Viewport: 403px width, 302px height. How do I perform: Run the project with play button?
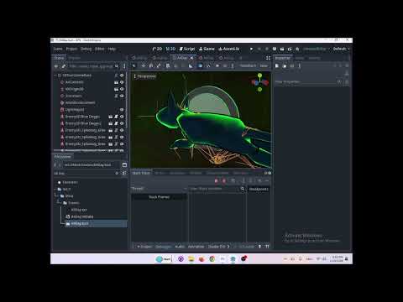pyautogui.click(x=251, y=49)
